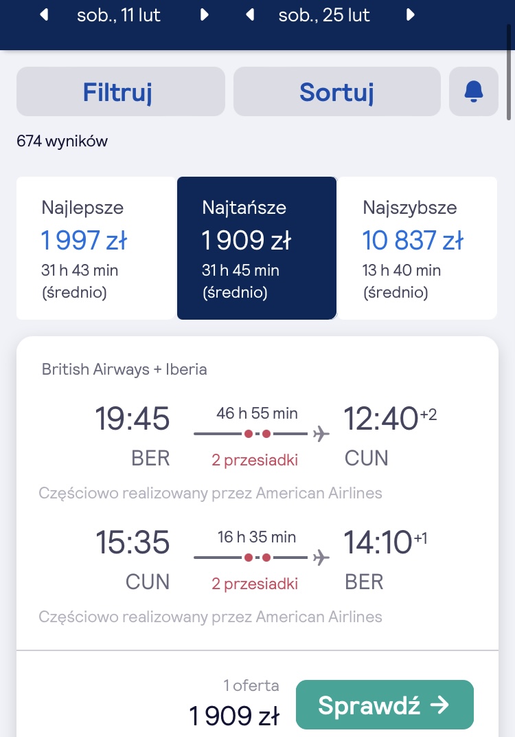The width and height of the screenshot is (515, 737).
Task: Click the return flight airplane icon
Action: (x=321, y=558)
